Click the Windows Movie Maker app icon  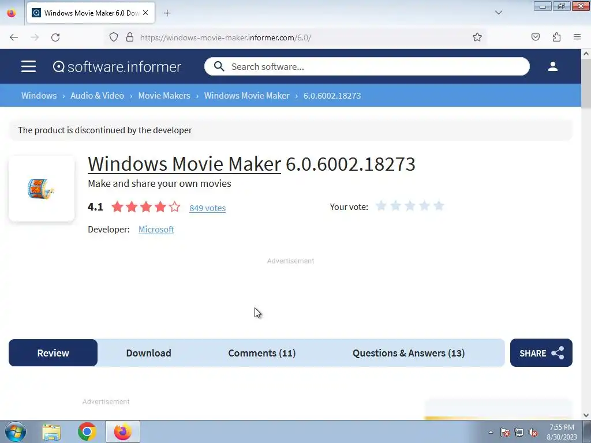coord(42,189)
